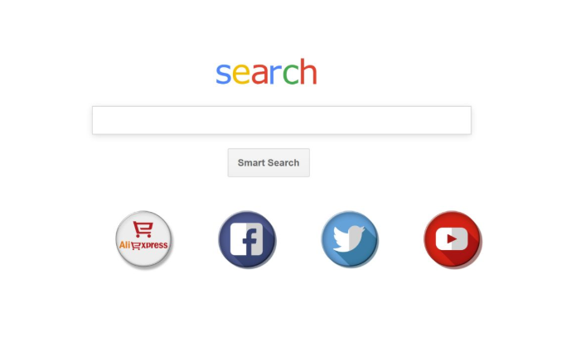
Task: Focus the empty search text box
Action: tap(282, 120)
